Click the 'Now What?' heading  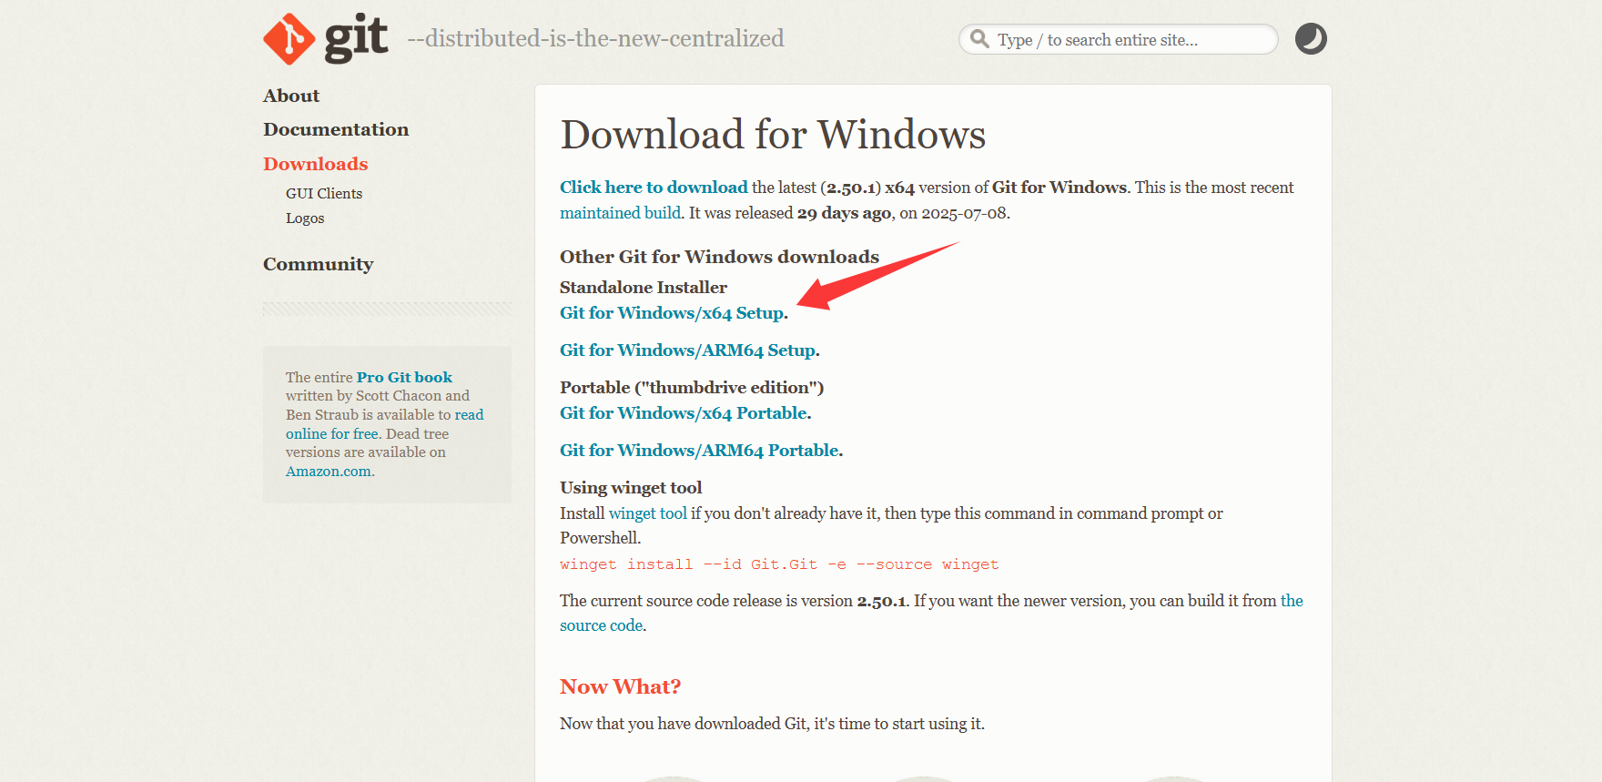[x=620, y=686]
